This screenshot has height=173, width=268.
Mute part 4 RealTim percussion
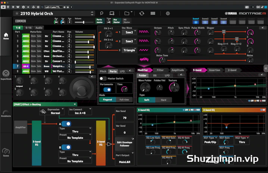tap(33, 51)
